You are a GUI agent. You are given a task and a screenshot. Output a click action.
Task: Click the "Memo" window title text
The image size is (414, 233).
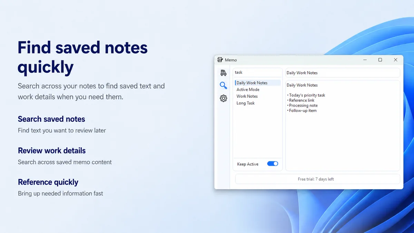(231, 60)
